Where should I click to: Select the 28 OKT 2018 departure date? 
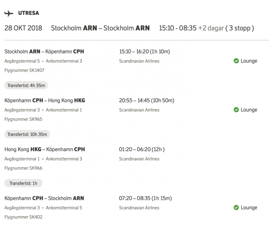(x=23, y=28)
